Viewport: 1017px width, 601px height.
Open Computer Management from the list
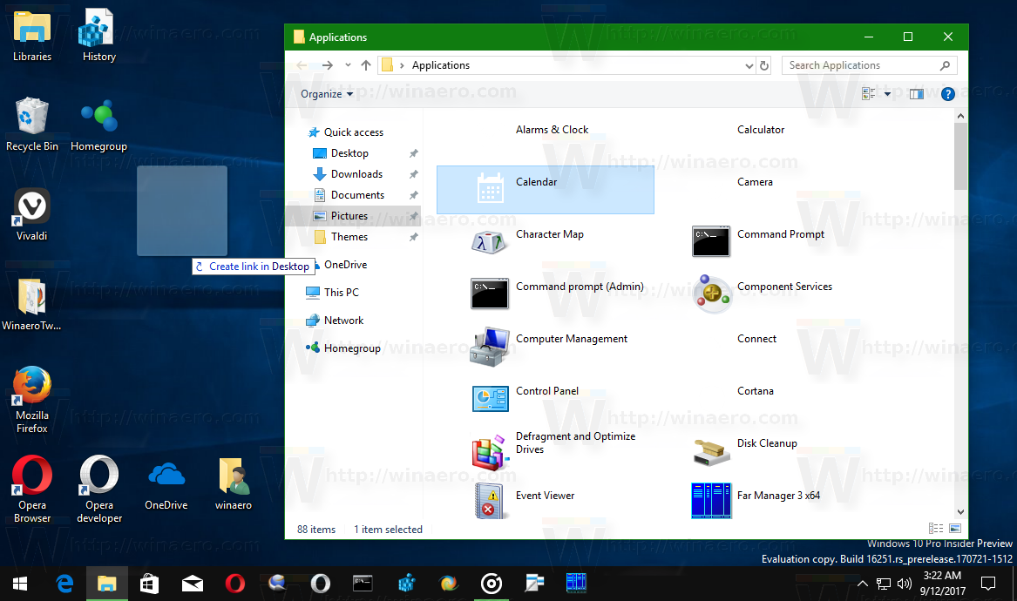click(x=489, y=346)
